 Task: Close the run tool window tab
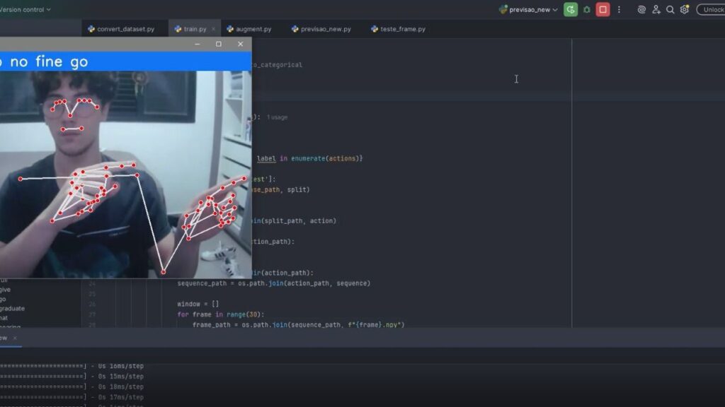[x=14, y=338]
